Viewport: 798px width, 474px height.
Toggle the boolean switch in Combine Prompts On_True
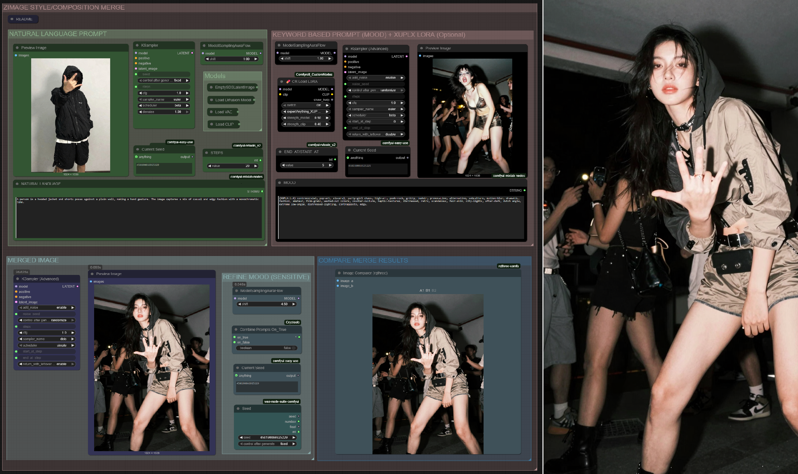[x=293, y=348]
